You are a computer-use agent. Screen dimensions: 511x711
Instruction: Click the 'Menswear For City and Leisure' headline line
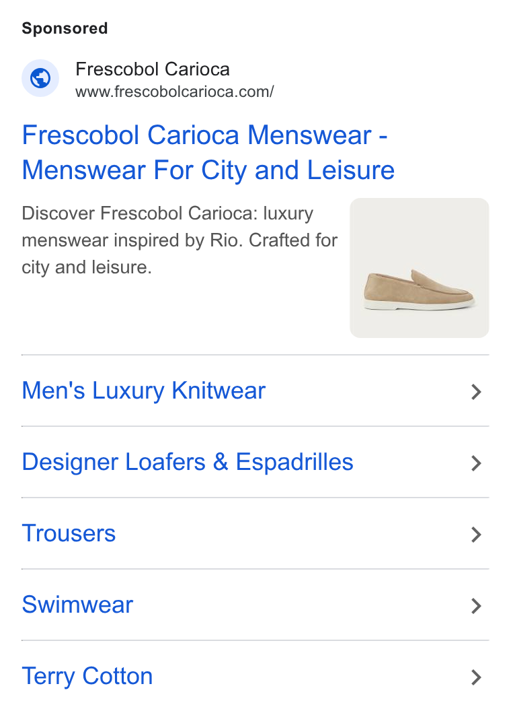pyautogui.click(x=208, y=170)
